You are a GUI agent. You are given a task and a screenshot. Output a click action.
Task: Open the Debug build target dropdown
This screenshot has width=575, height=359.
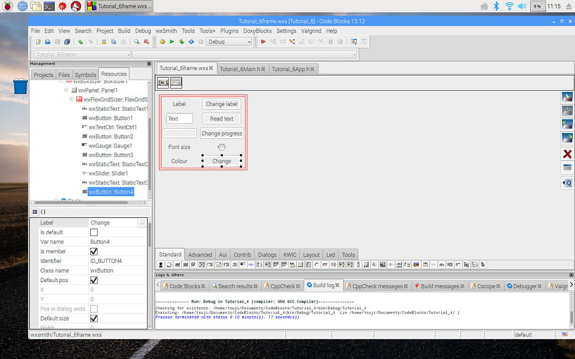pos(229,42)
